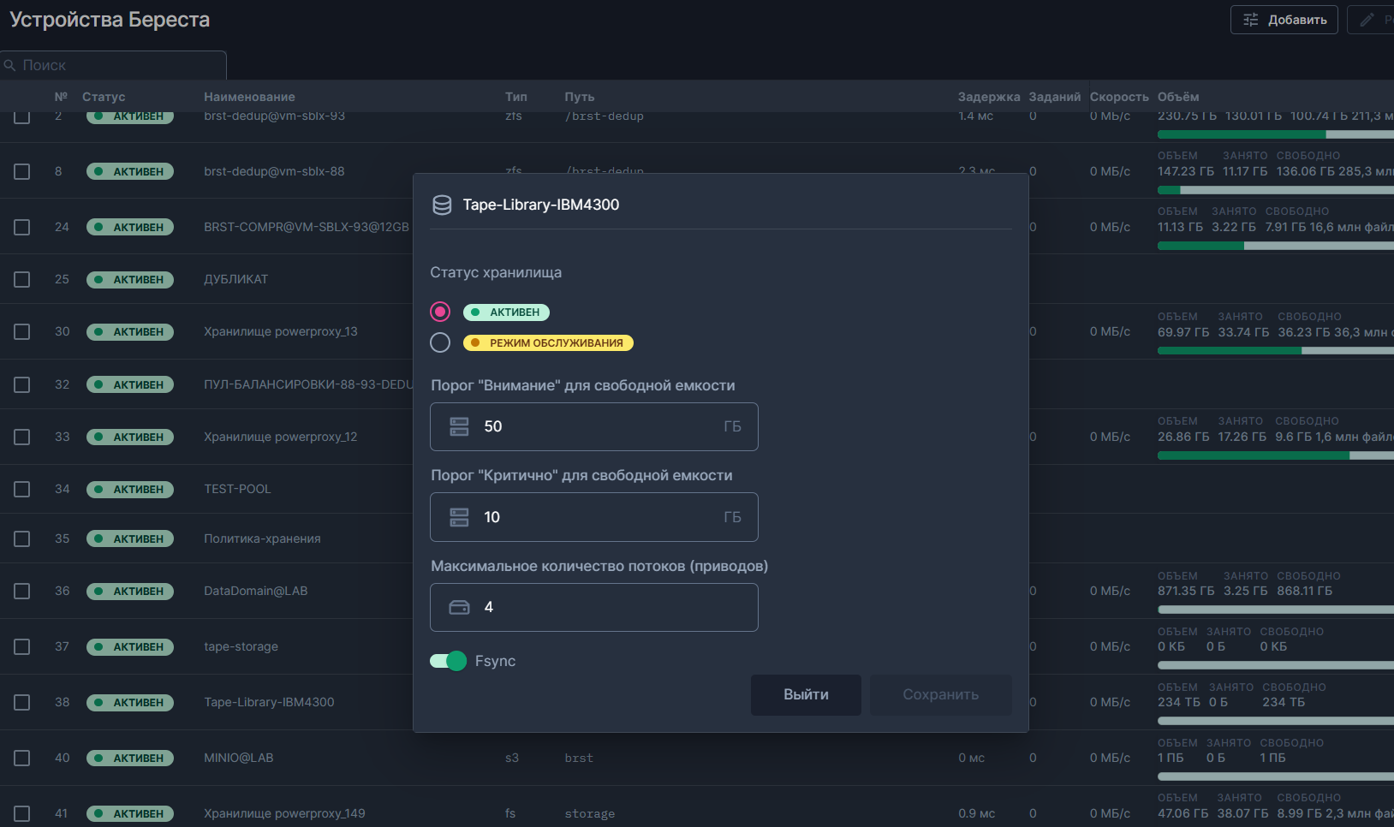Click the search magnifier icon
Image resolution: width=1394 pixels, height=827 pixels.
10,65
